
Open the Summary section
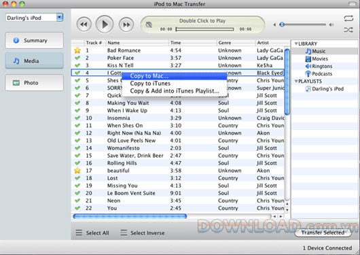[x=34, y=41]
